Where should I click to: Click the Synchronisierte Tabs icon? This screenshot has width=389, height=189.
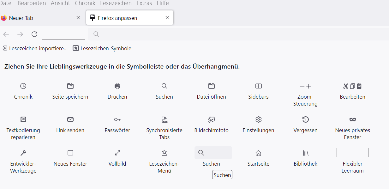tap(164, 119)
